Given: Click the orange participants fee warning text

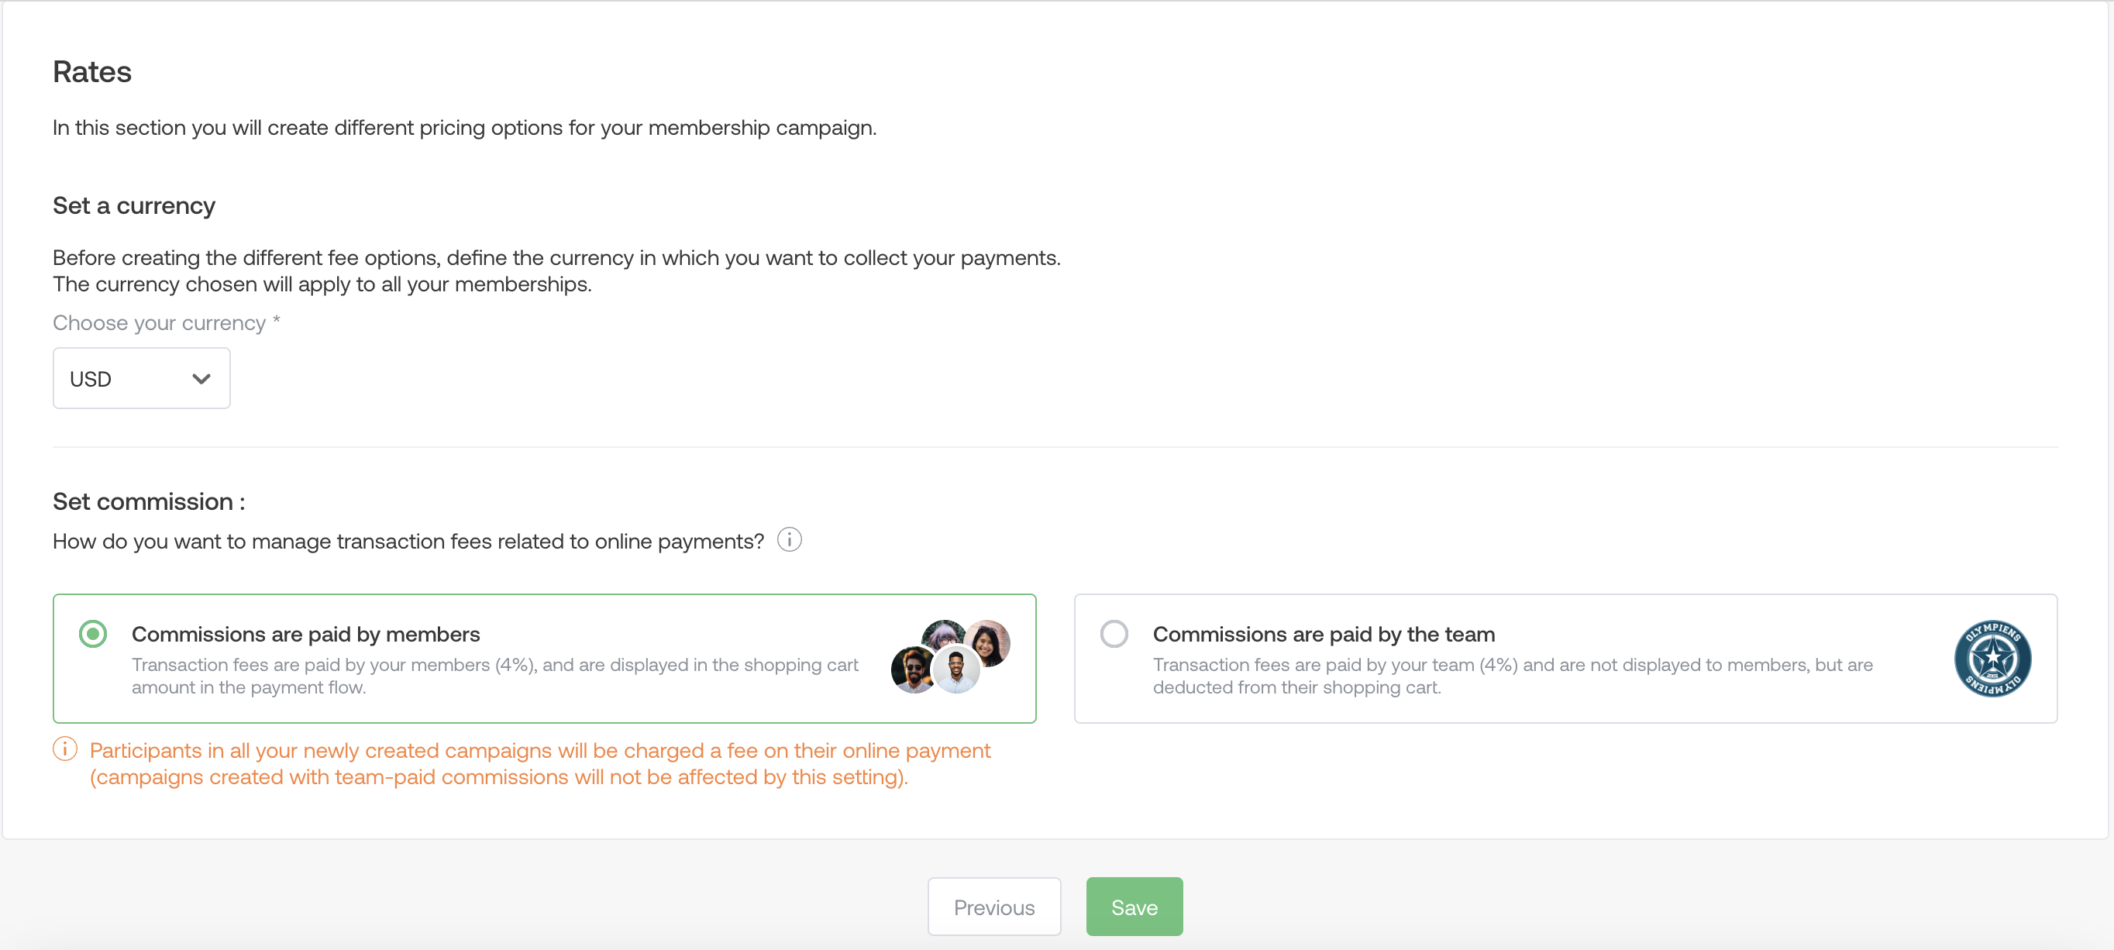Looking at the screenshot, I should (540, 764).
